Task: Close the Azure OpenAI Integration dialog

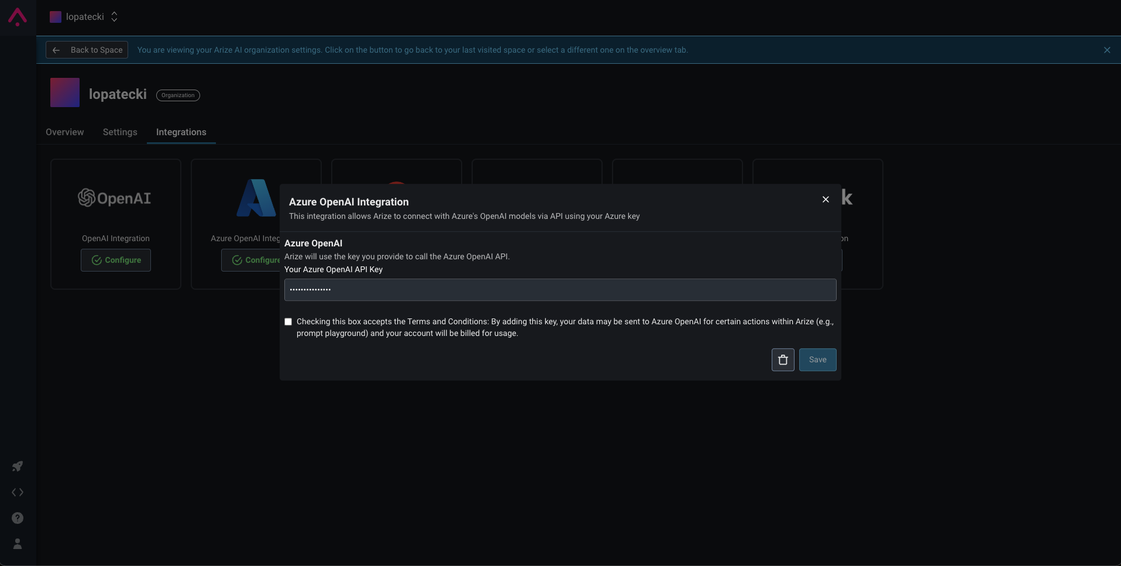Action: pyautogui.click(x=826, y=200)
